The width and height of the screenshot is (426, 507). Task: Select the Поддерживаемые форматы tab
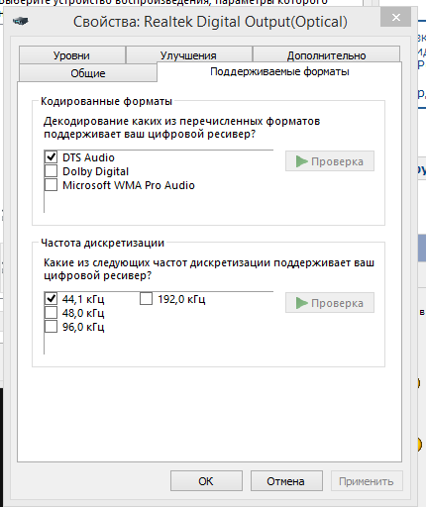[279, 71]
